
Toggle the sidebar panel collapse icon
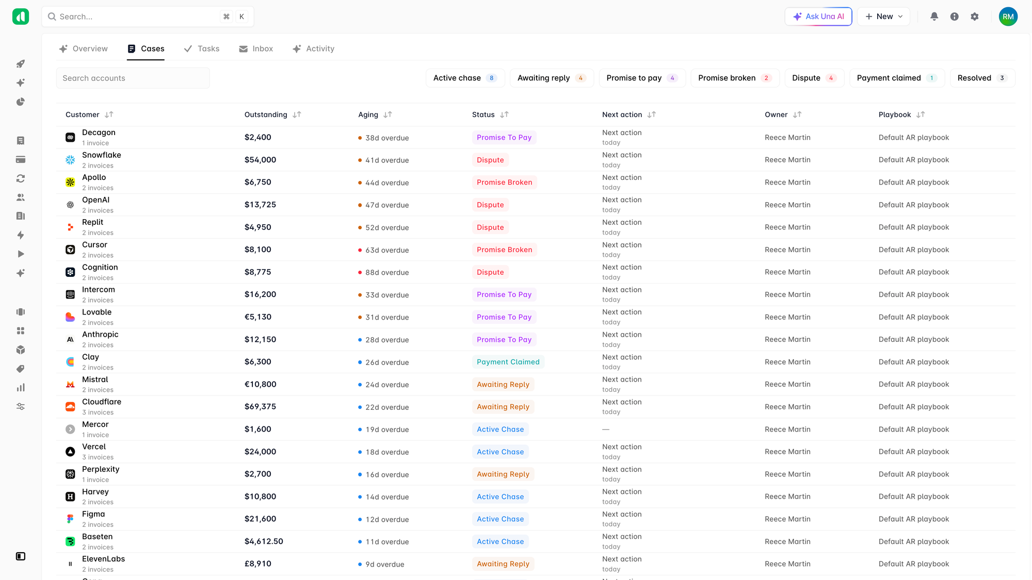pos(21,556)
